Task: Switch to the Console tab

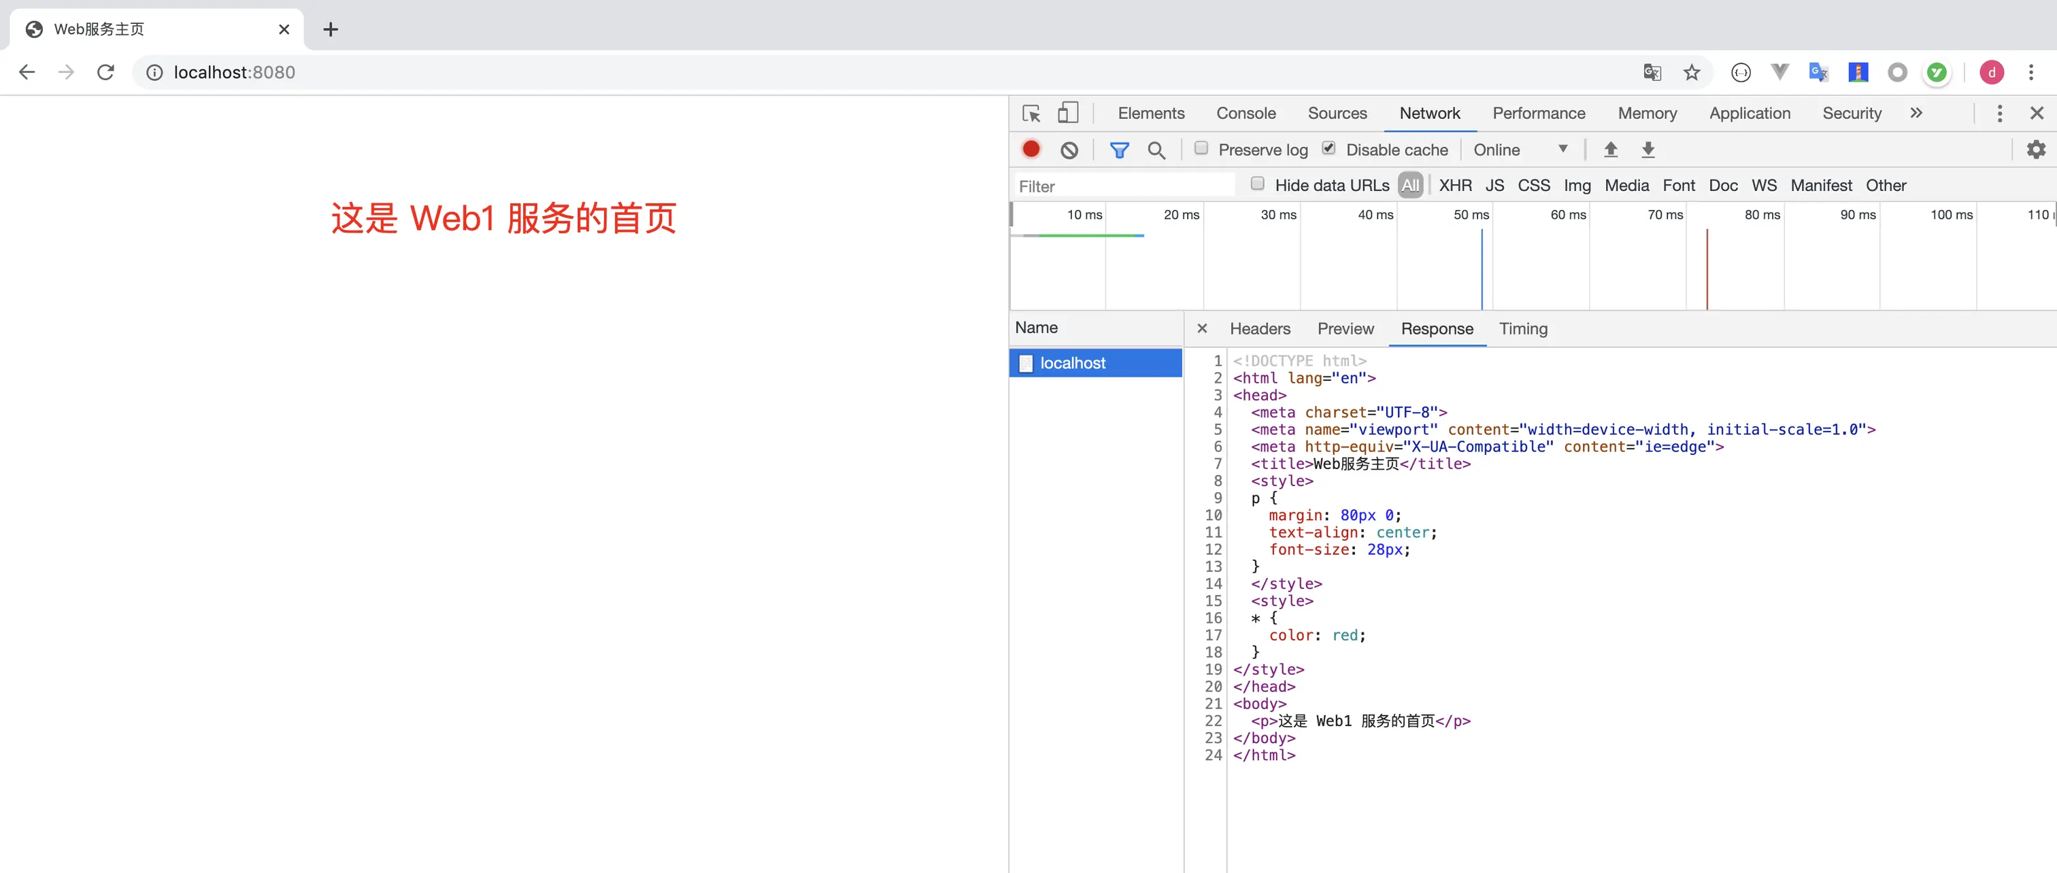Action: click(x=1245, y=114)
